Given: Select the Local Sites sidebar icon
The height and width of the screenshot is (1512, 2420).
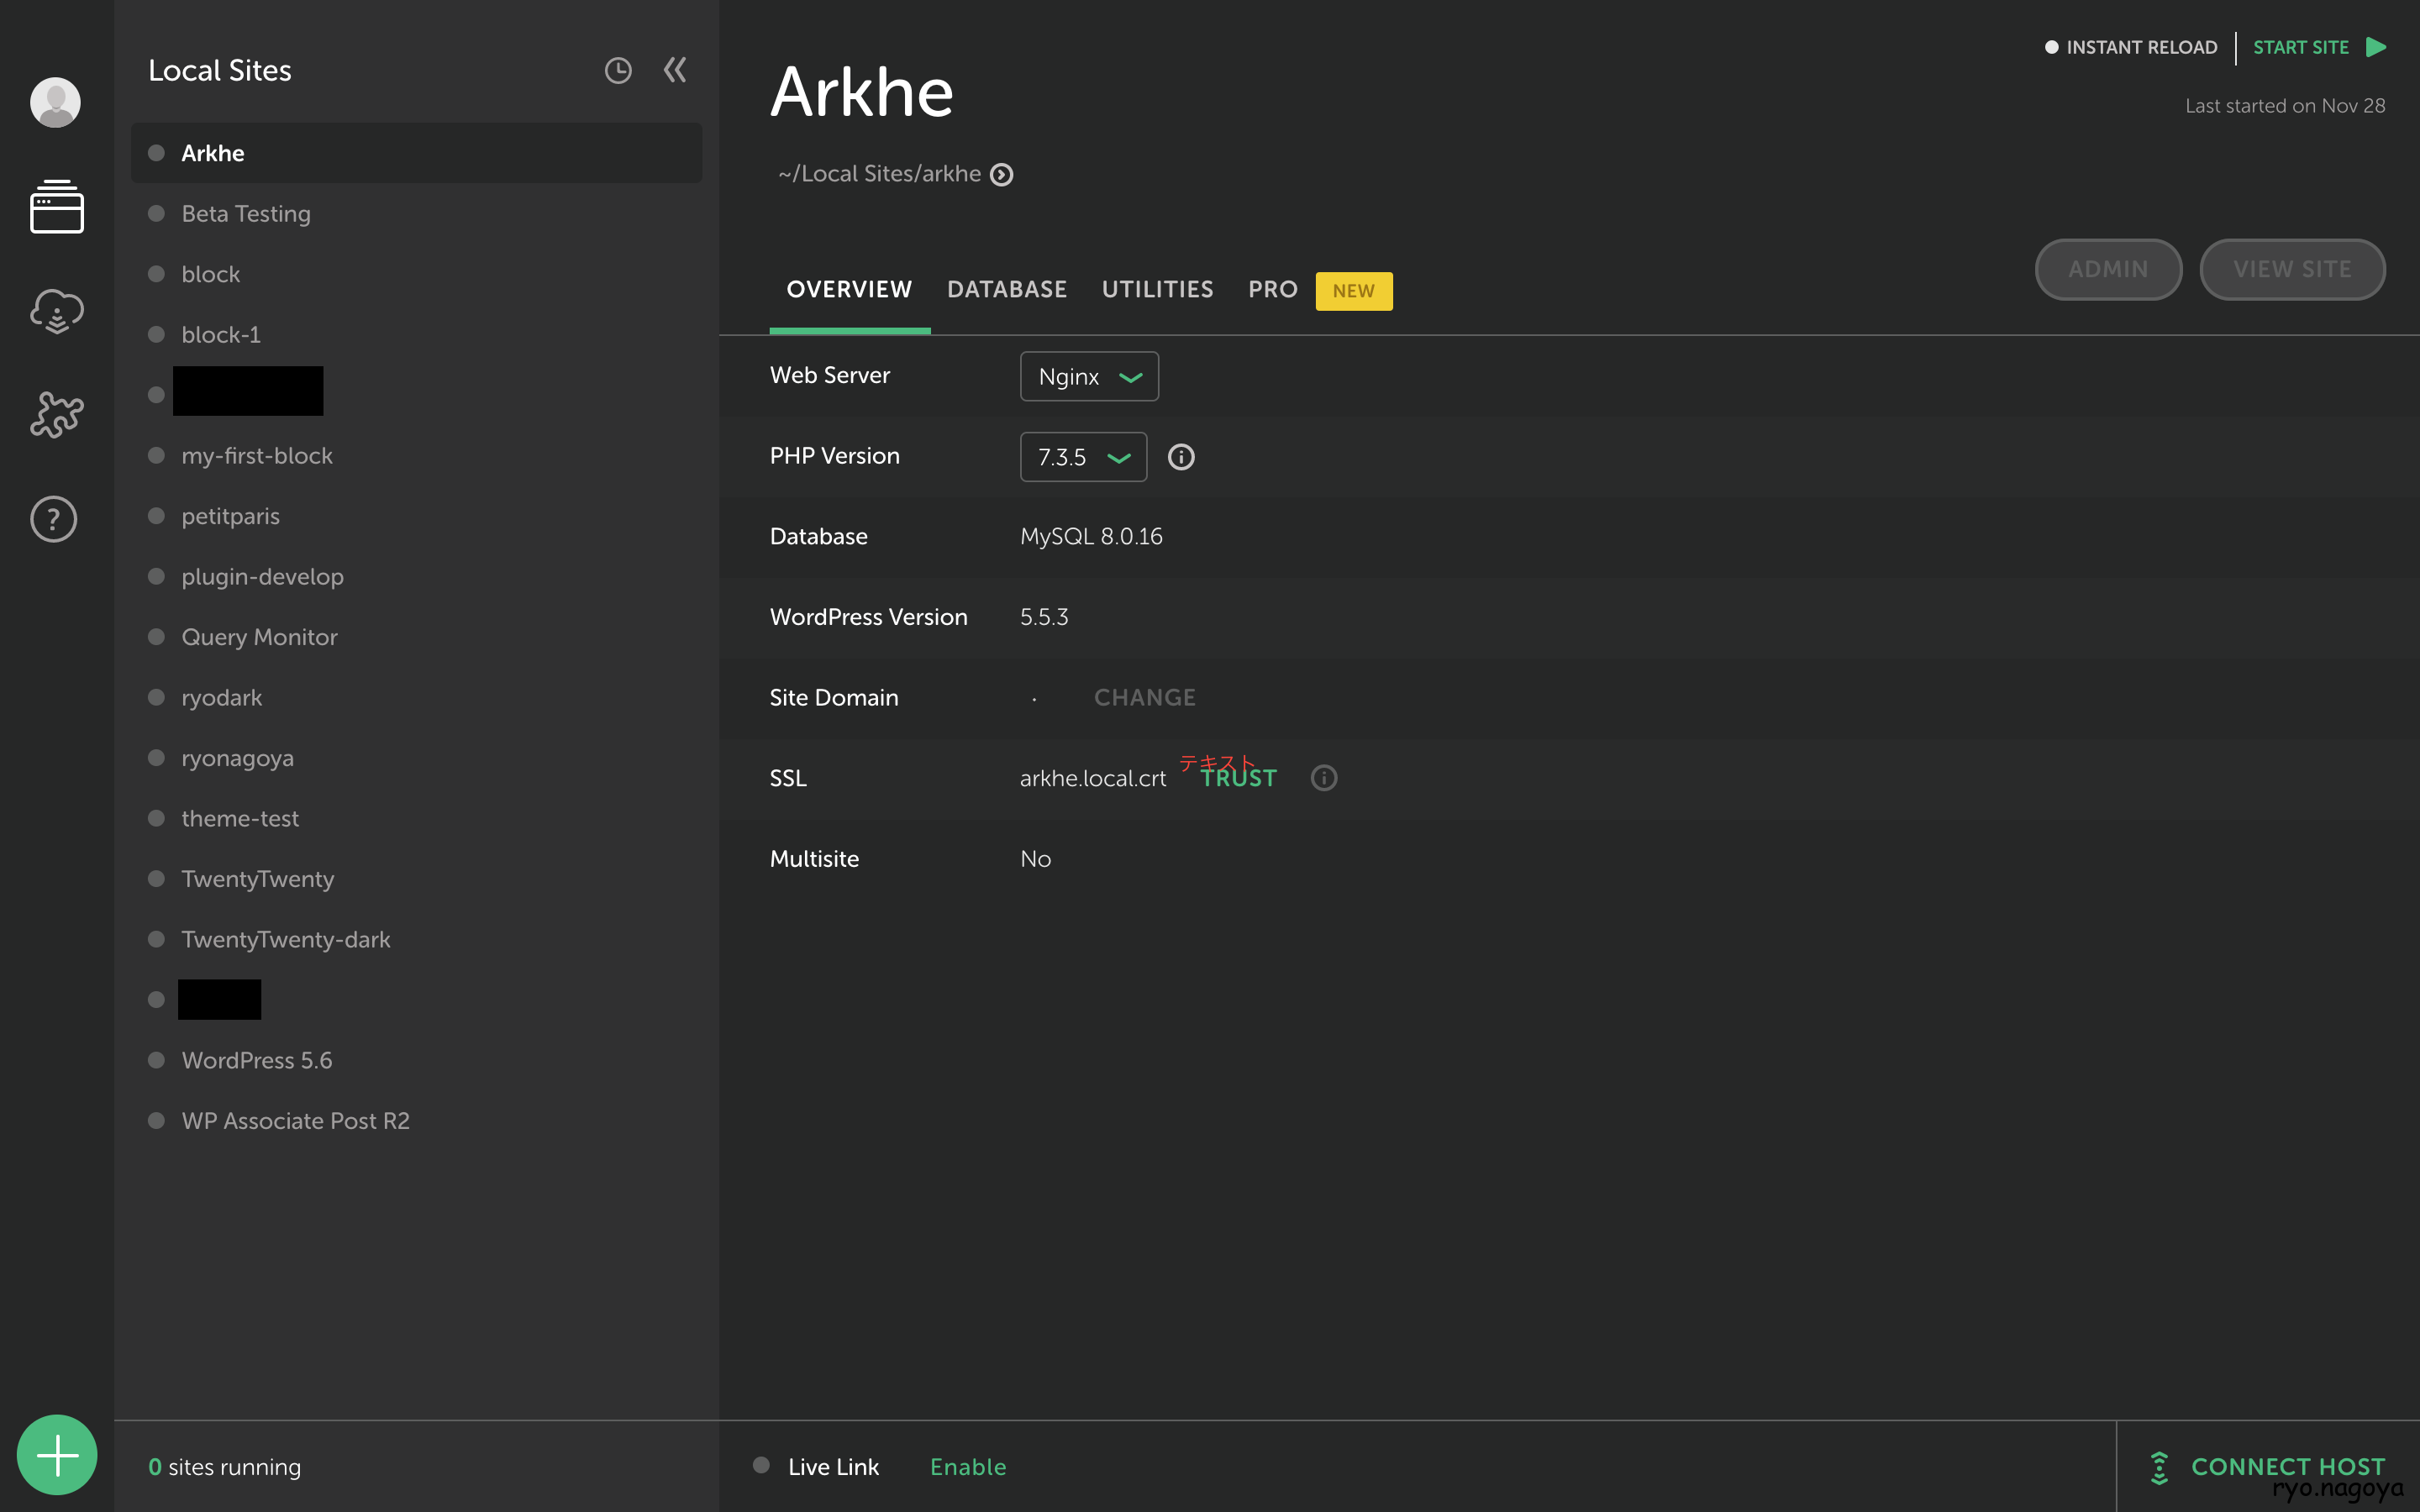Looking at the screenshot, I should click(56, 207).
